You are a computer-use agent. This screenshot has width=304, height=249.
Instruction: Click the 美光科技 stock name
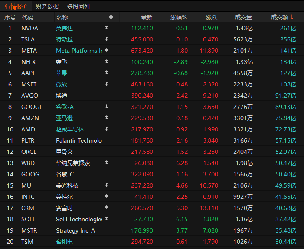67,185
